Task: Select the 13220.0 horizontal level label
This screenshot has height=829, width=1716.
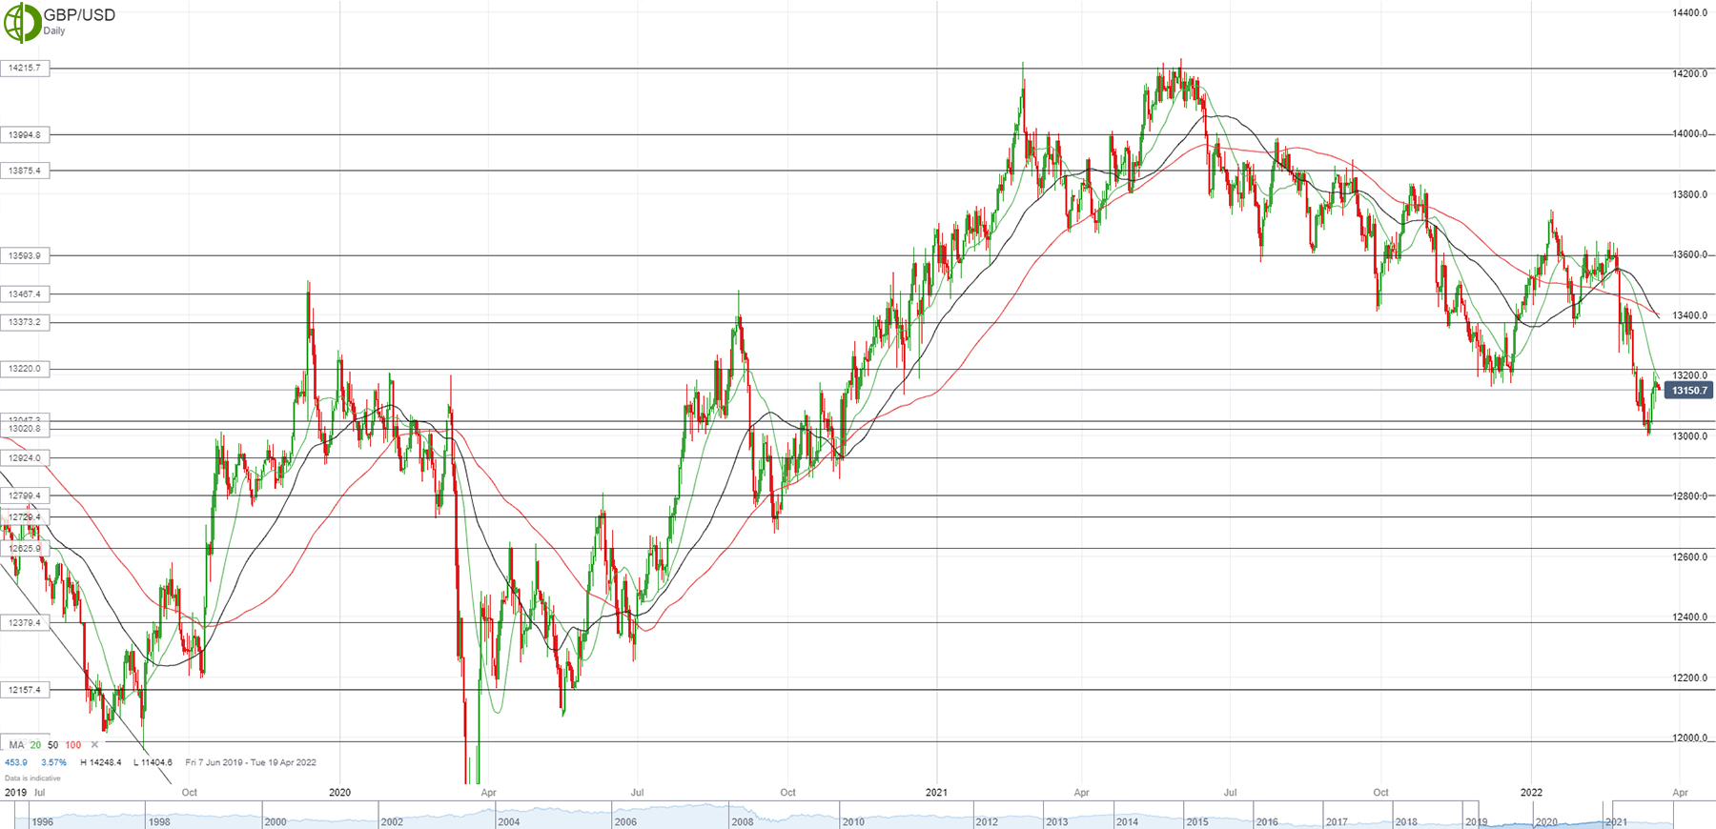Action: pos(25,369)
